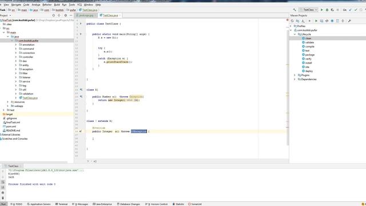Locate current file target icon in Project panel
Screen dimensions: 366x206
53,15
